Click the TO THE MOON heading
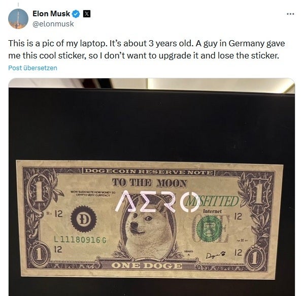Screen dimensions: 303x296 coord(150,183)
